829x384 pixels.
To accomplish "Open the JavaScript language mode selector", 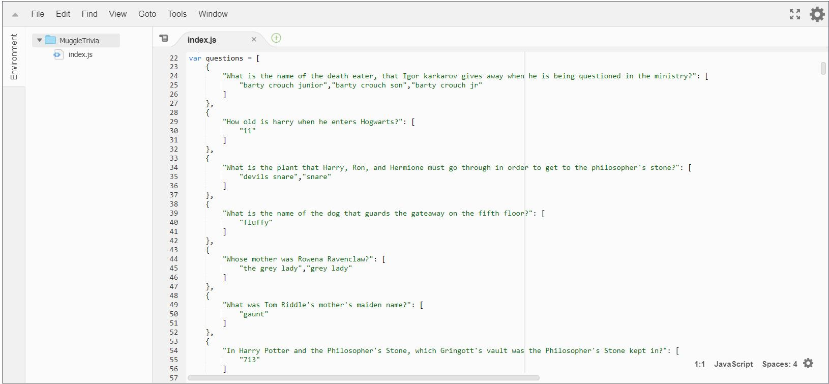I will [733, 364].
